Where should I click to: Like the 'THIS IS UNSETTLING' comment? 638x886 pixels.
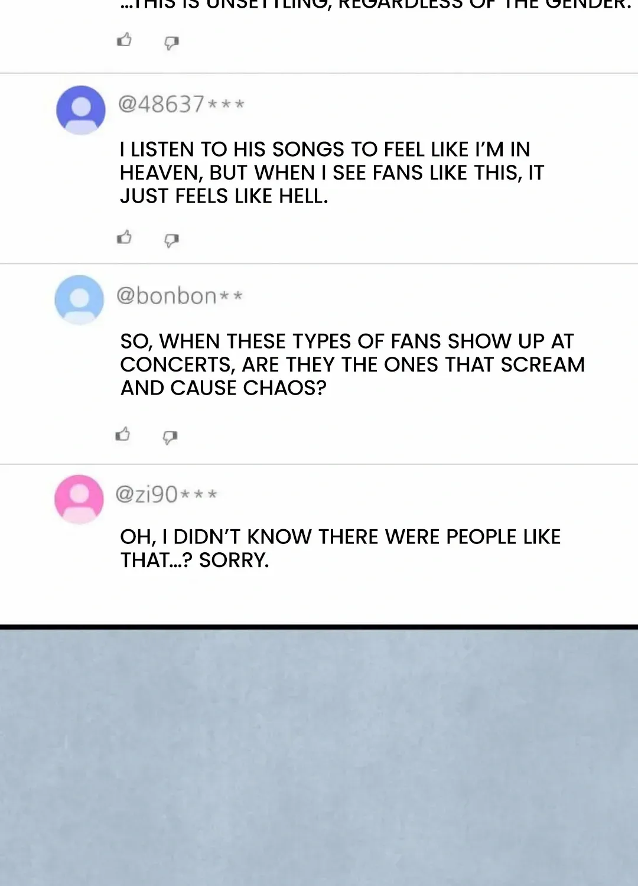pos(124,40)
